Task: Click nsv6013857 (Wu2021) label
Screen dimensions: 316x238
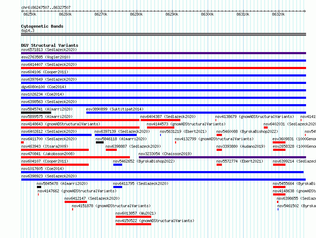Action: click(136, 213)
